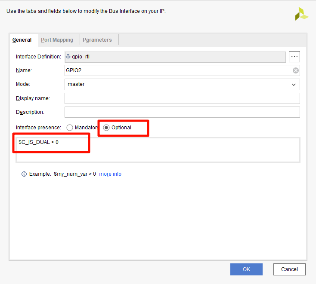Click the info icon beside Example

(x=24, y=174)
